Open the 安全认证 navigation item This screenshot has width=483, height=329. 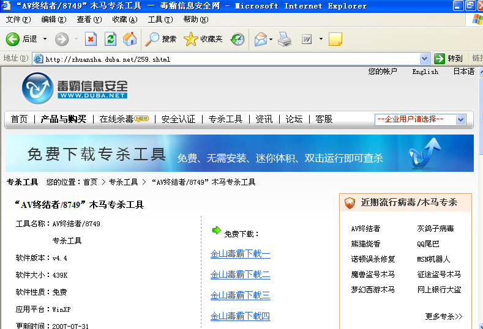178,119
